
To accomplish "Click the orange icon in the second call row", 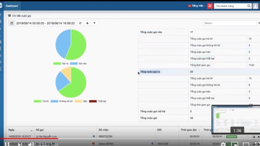I will coord(94,144).
